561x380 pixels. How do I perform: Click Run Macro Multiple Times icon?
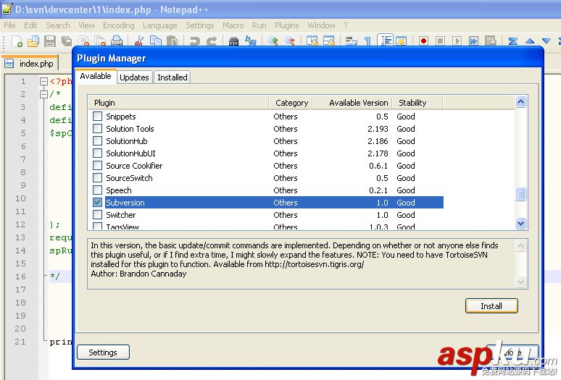(474, 41)
